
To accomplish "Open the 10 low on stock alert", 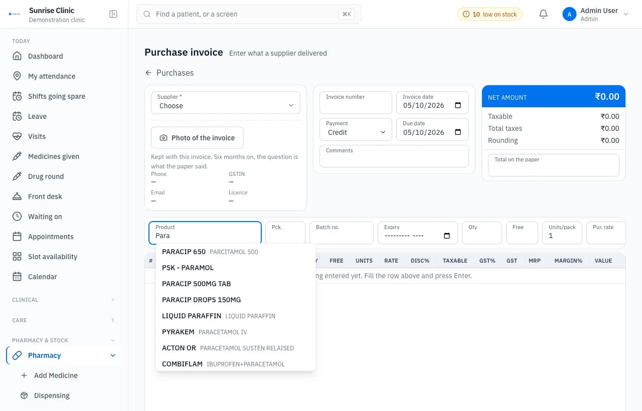I will click(x=490, y=14).
